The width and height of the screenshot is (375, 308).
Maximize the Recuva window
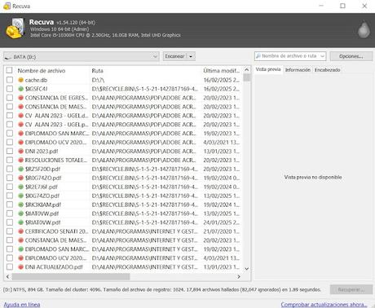pyautogui.click(x=343, y=6)
